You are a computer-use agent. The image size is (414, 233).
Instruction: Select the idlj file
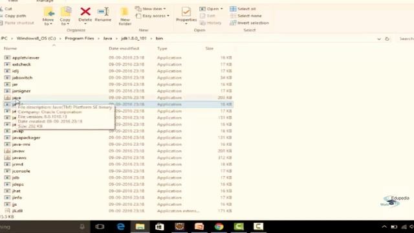point(16,71)
